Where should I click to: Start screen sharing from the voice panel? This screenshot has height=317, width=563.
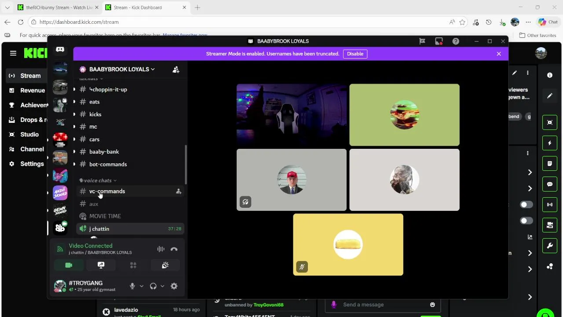coord(101,265)
